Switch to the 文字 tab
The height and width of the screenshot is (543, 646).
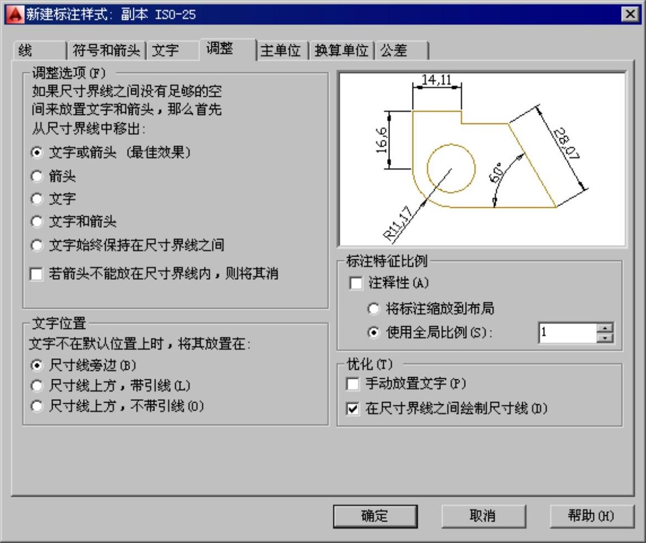(x=173, y=51)
